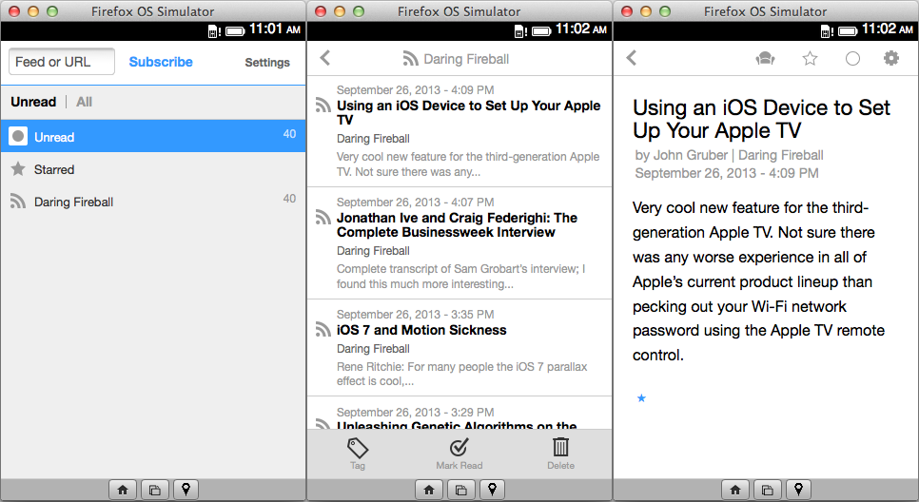Click the Home button in right simulator
This screenshot has height=502, width=919.
click(735, 490)
